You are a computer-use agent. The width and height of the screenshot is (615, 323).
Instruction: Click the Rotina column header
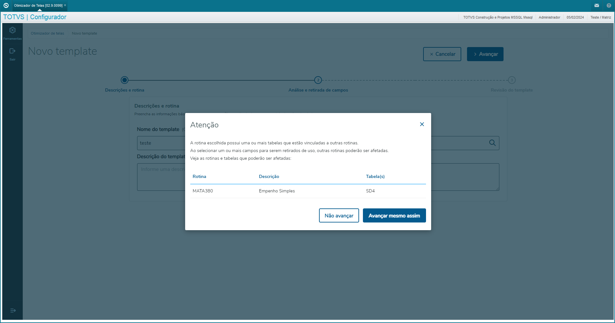tap(199, 176)
